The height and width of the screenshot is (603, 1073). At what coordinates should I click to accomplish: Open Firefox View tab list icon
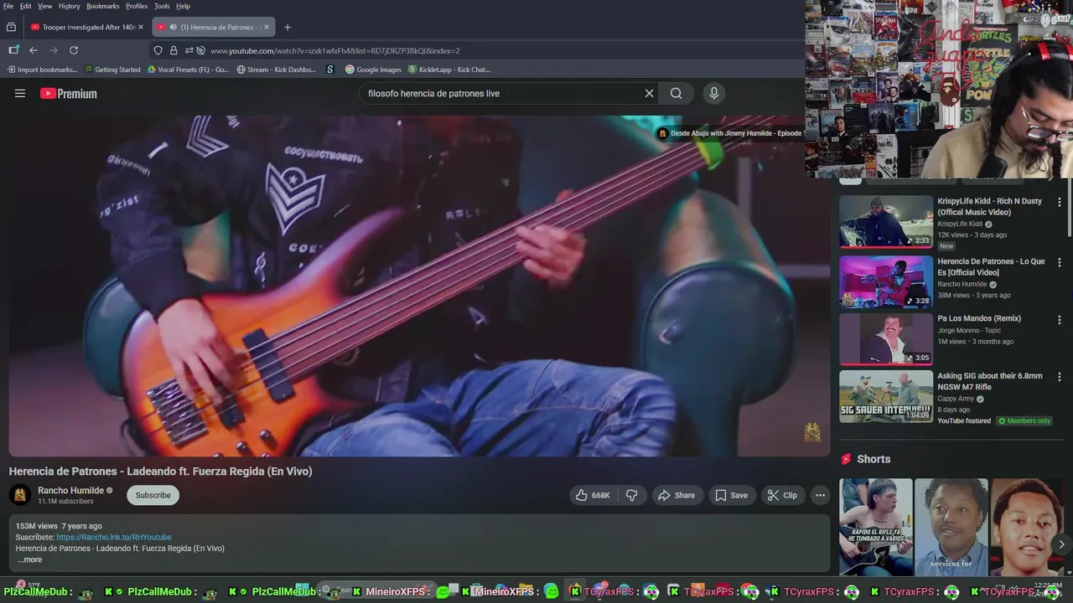(11, 27)
